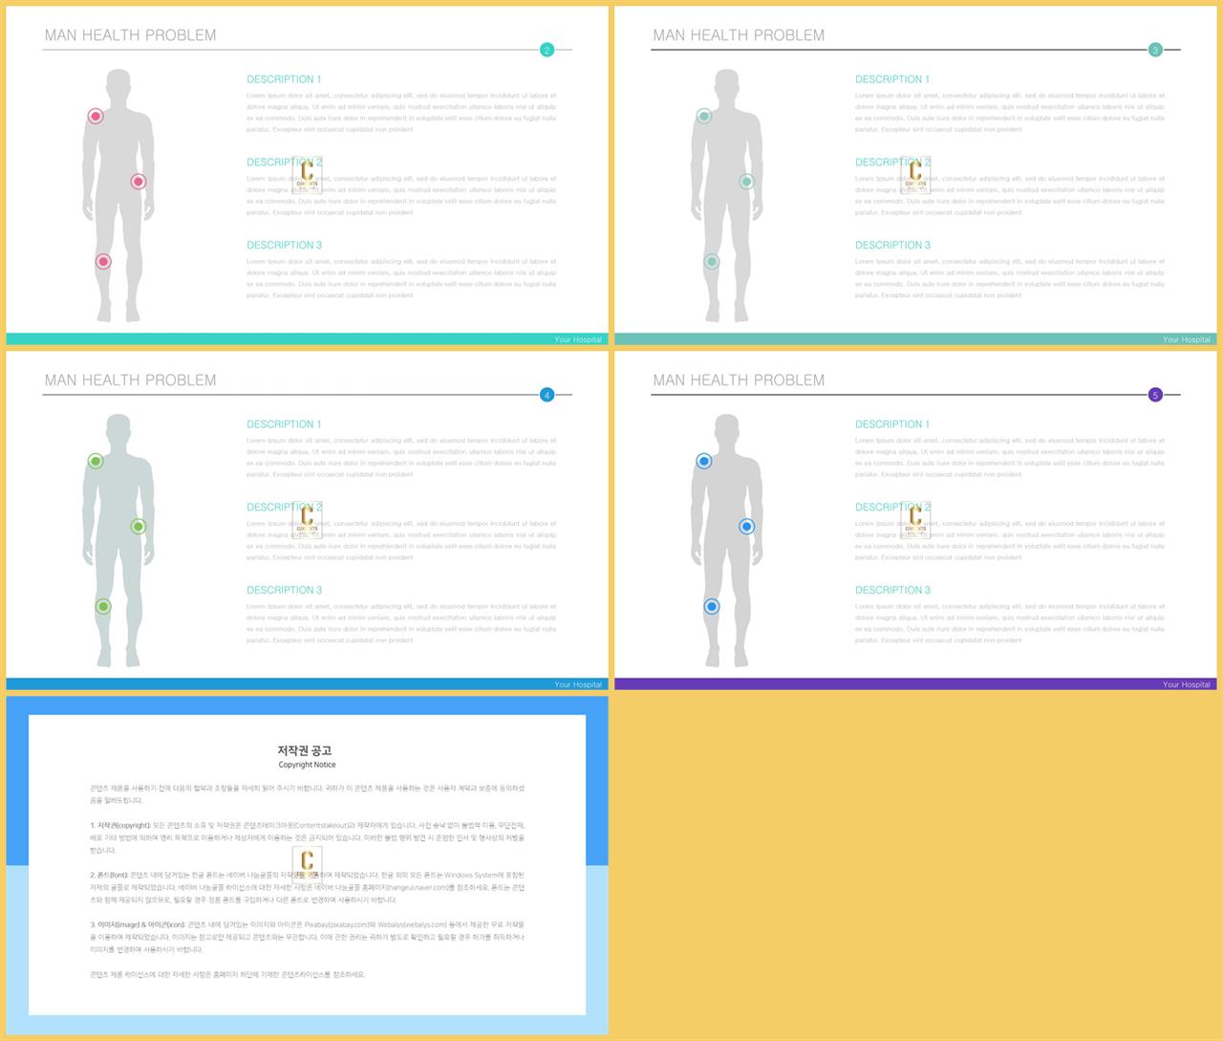Click "Your Hospital" in the purple footer bar
1223x1041 pixels.
click(x=1187, y=684)
